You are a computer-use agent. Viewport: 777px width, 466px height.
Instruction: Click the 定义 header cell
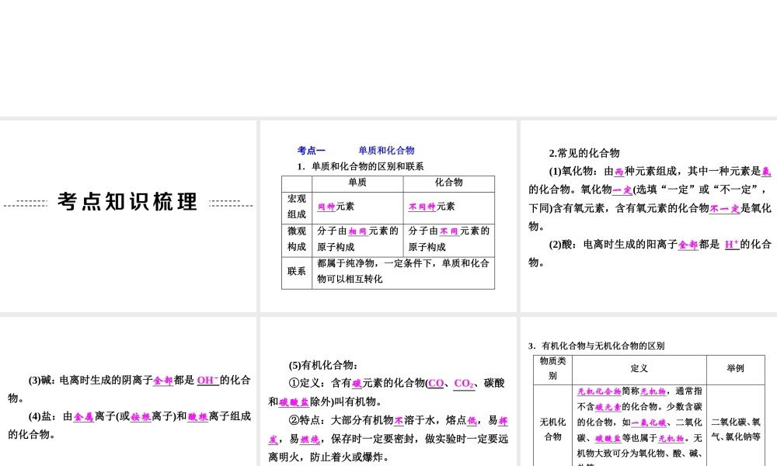click(x=639, y=370)
